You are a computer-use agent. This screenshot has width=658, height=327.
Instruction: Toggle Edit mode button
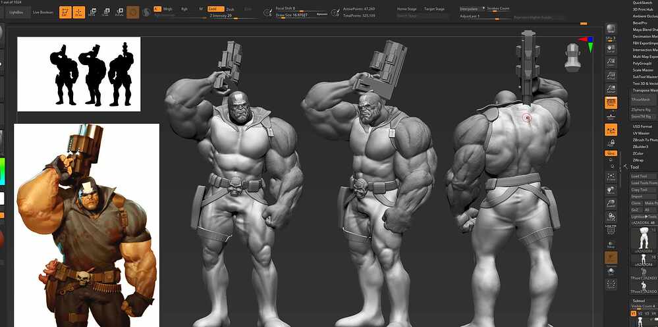[65, 12]
